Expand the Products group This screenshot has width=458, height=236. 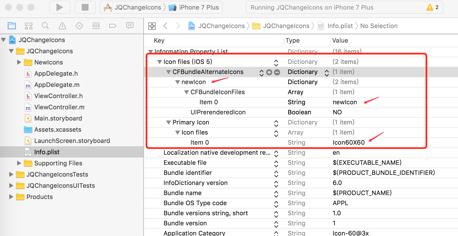tap(11, 197)
